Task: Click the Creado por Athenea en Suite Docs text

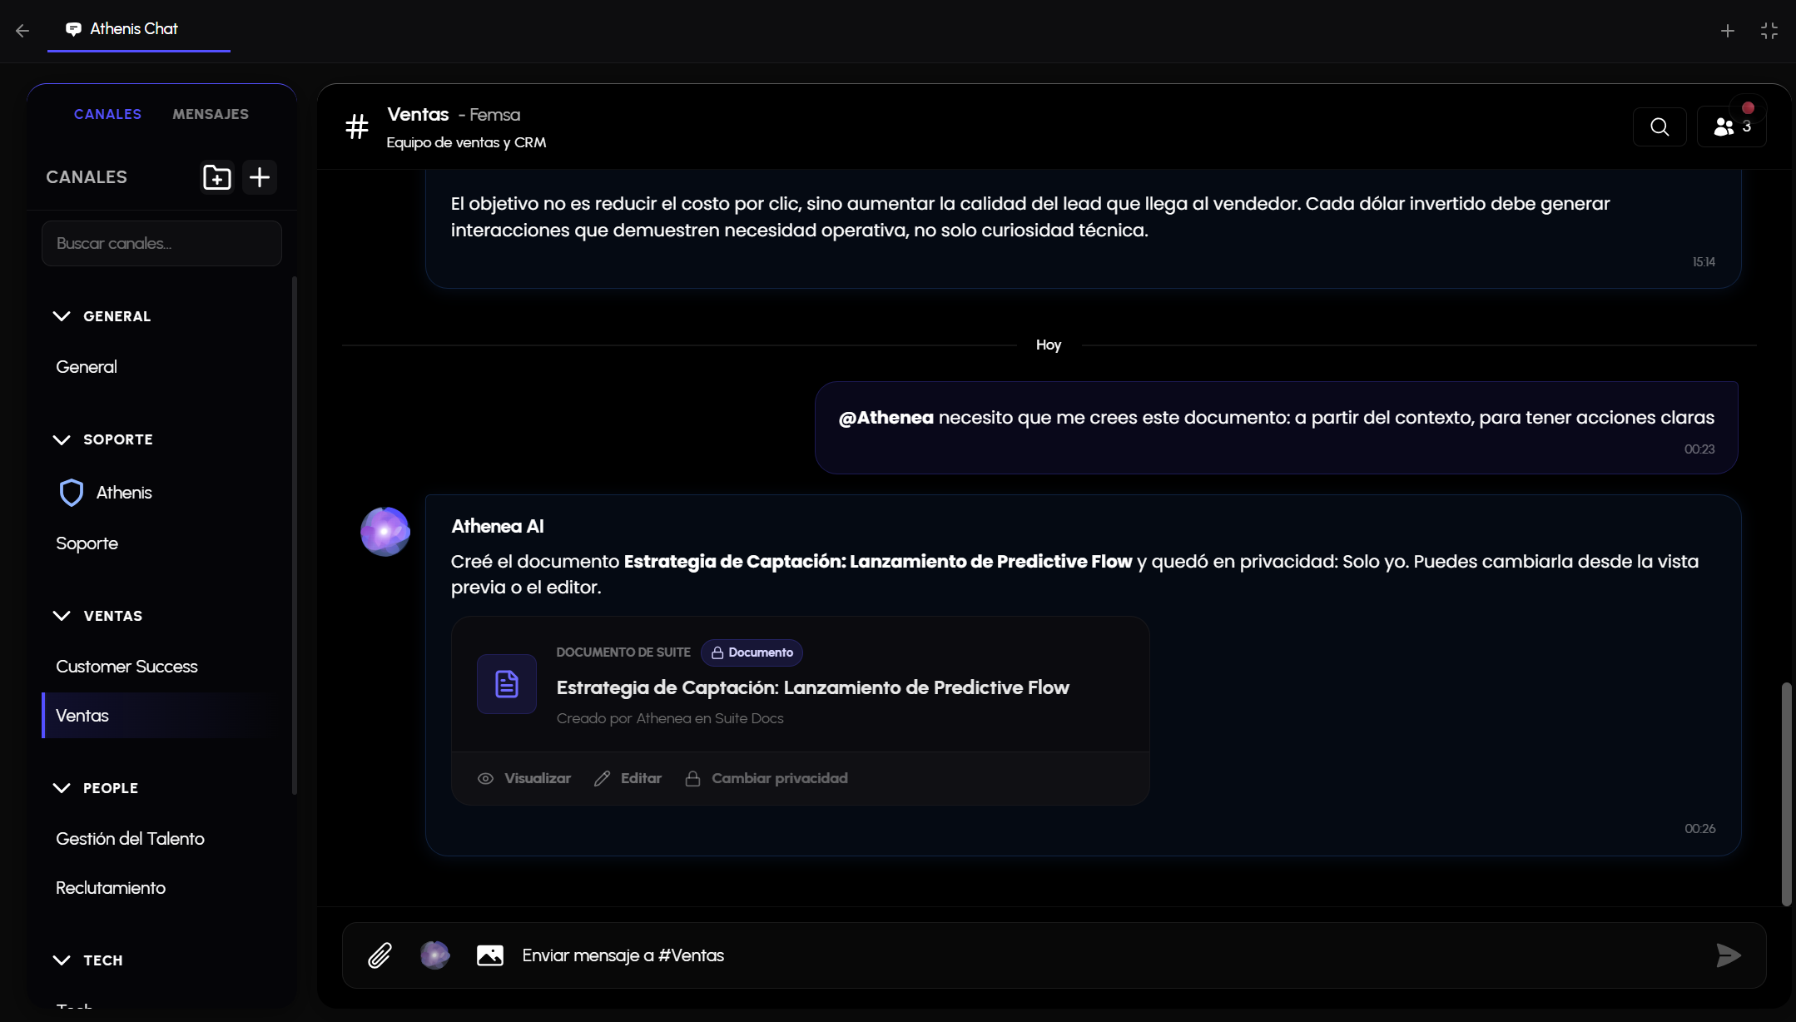Action: pyautogui.click(x=670, y=718)
